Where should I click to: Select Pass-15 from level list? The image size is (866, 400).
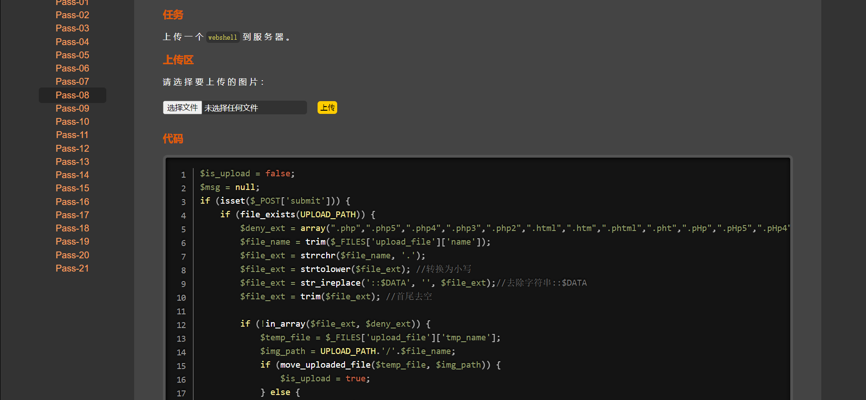pos(72,188)
